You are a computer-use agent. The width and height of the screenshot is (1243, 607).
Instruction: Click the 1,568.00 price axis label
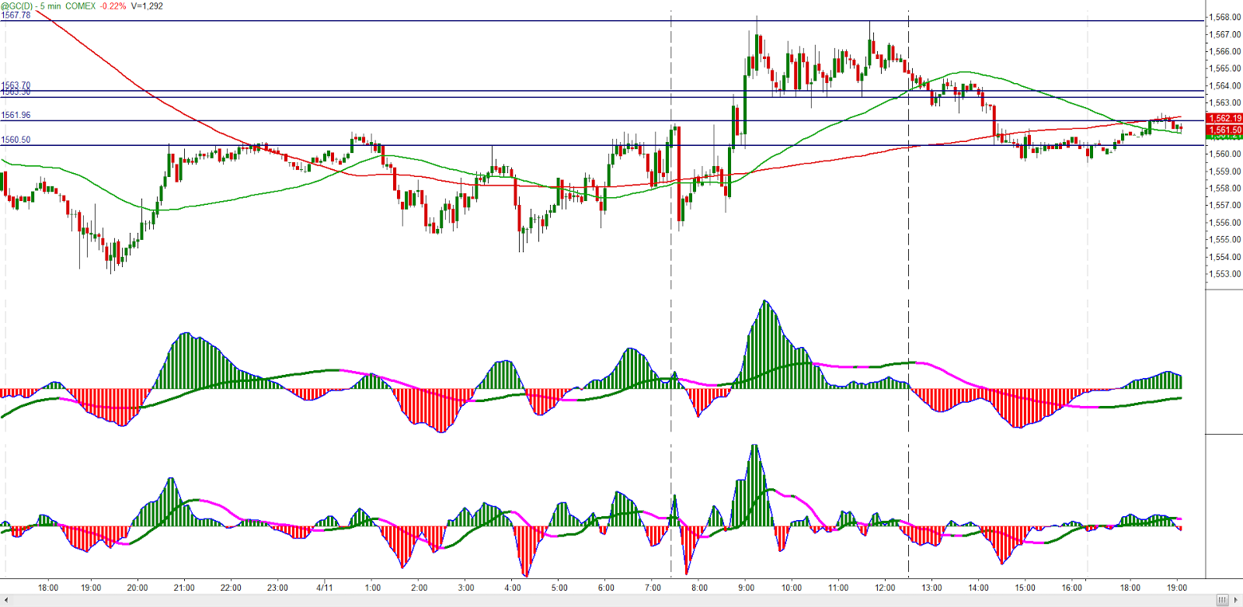[1225, 17]
